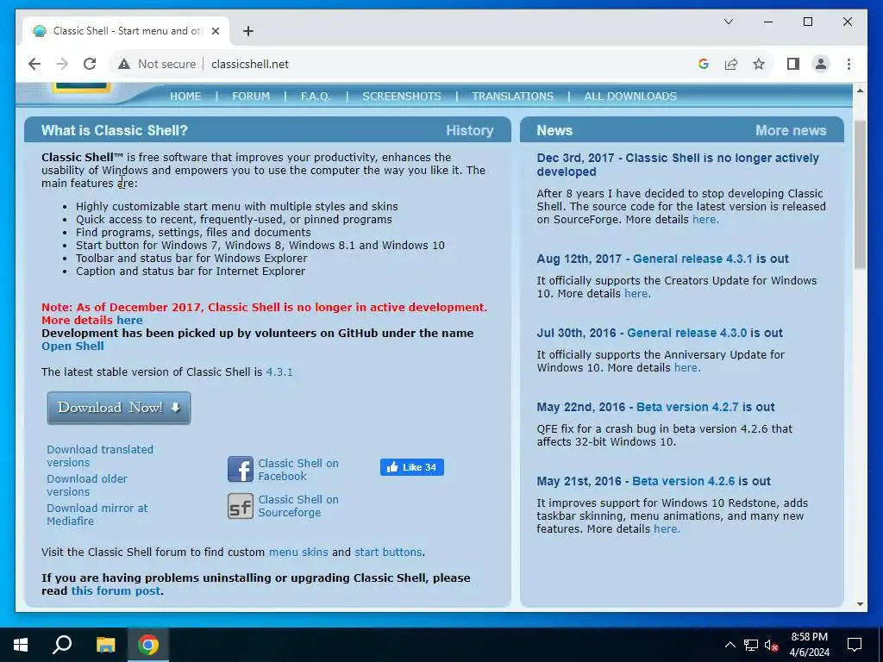Image resolution: width=883 pixels, height=662 pixels.
Task: Click the address bar URL classicshell.net
Action: click(x=250, y=64)
